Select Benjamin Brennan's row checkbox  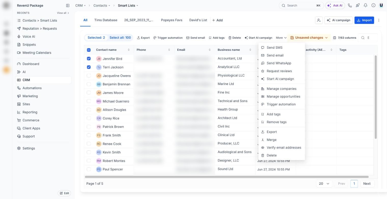coord(89,84)
